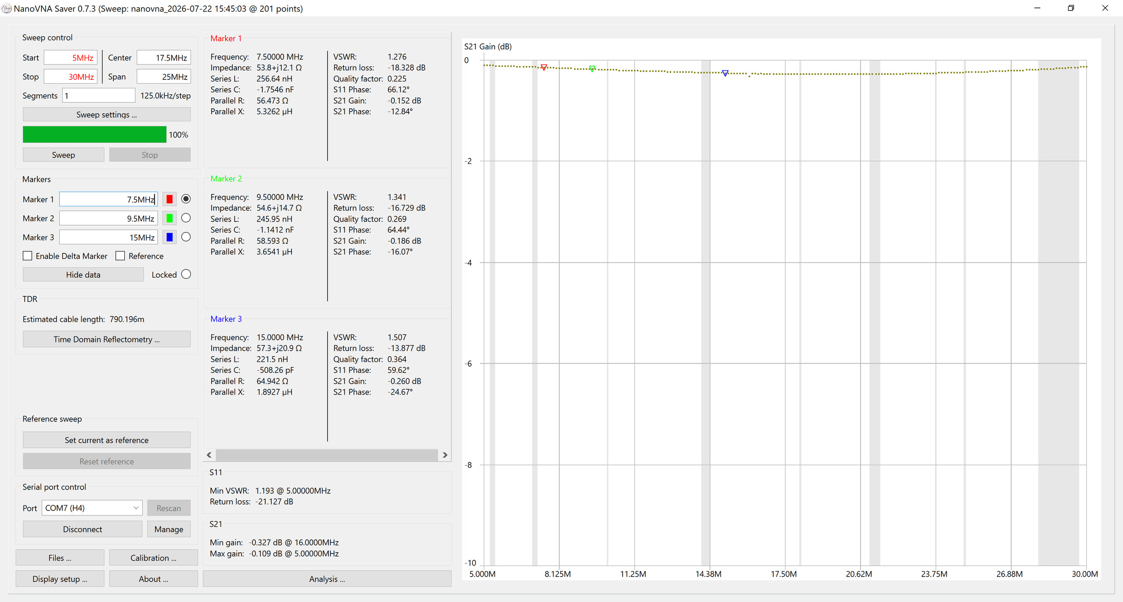This screenshot has width=1123, height=602.
Task: Click the green Marker 2 heading
Action: click(x=226, y=179)
